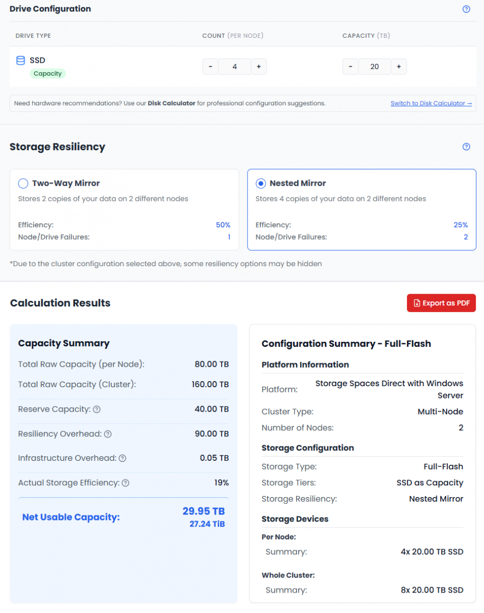
Task: Select the Nested Mirror radio button
Action: point(260,183)
